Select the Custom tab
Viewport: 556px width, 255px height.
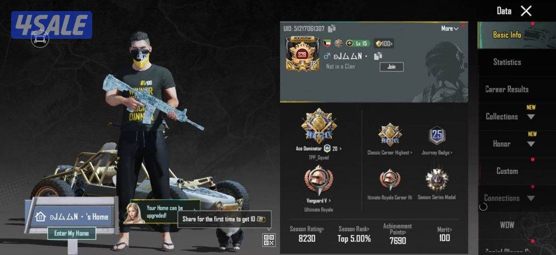(507, 171)
